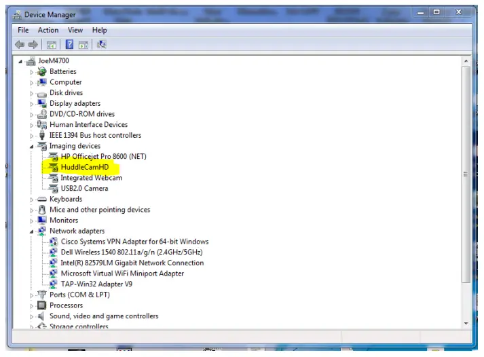Viewport: 484px width, 357px height.
Task: Click the scrollbar up arrow
Action: [x=466, y=61]
